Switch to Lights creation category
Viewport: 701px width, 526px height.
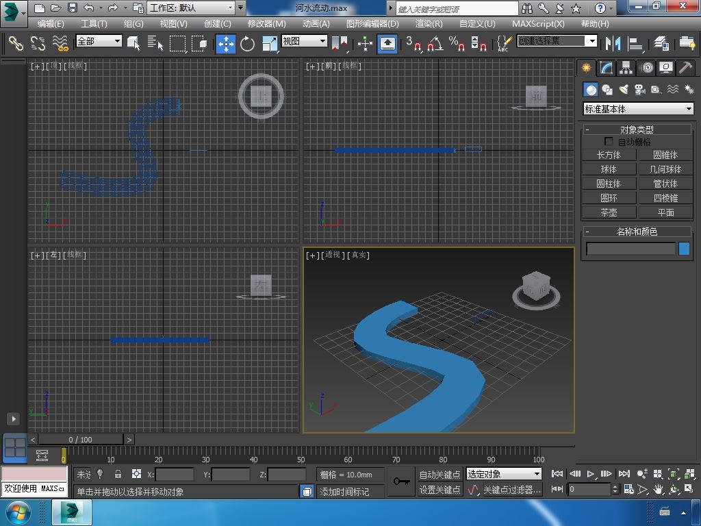click(x=624, y=90)
